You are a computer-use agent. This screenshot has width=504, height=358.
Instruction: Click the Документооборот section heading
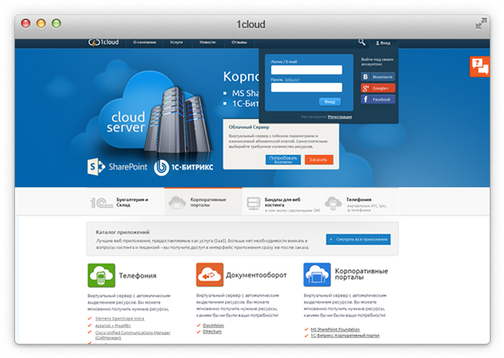(x=256, y=275)
